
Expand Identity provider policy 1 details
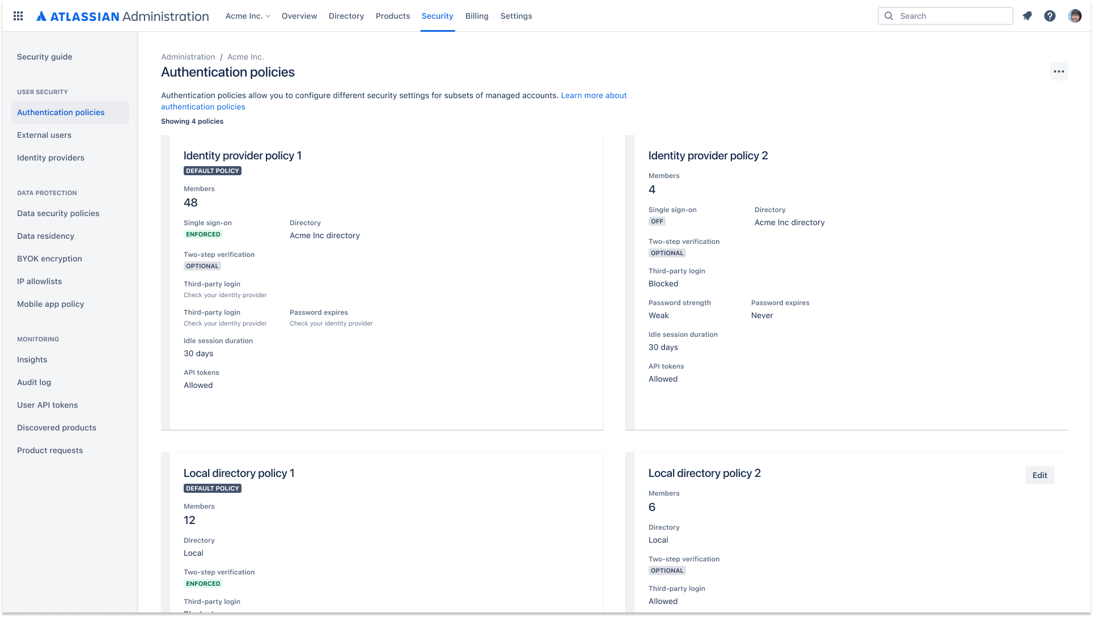(x=243, y=155)
